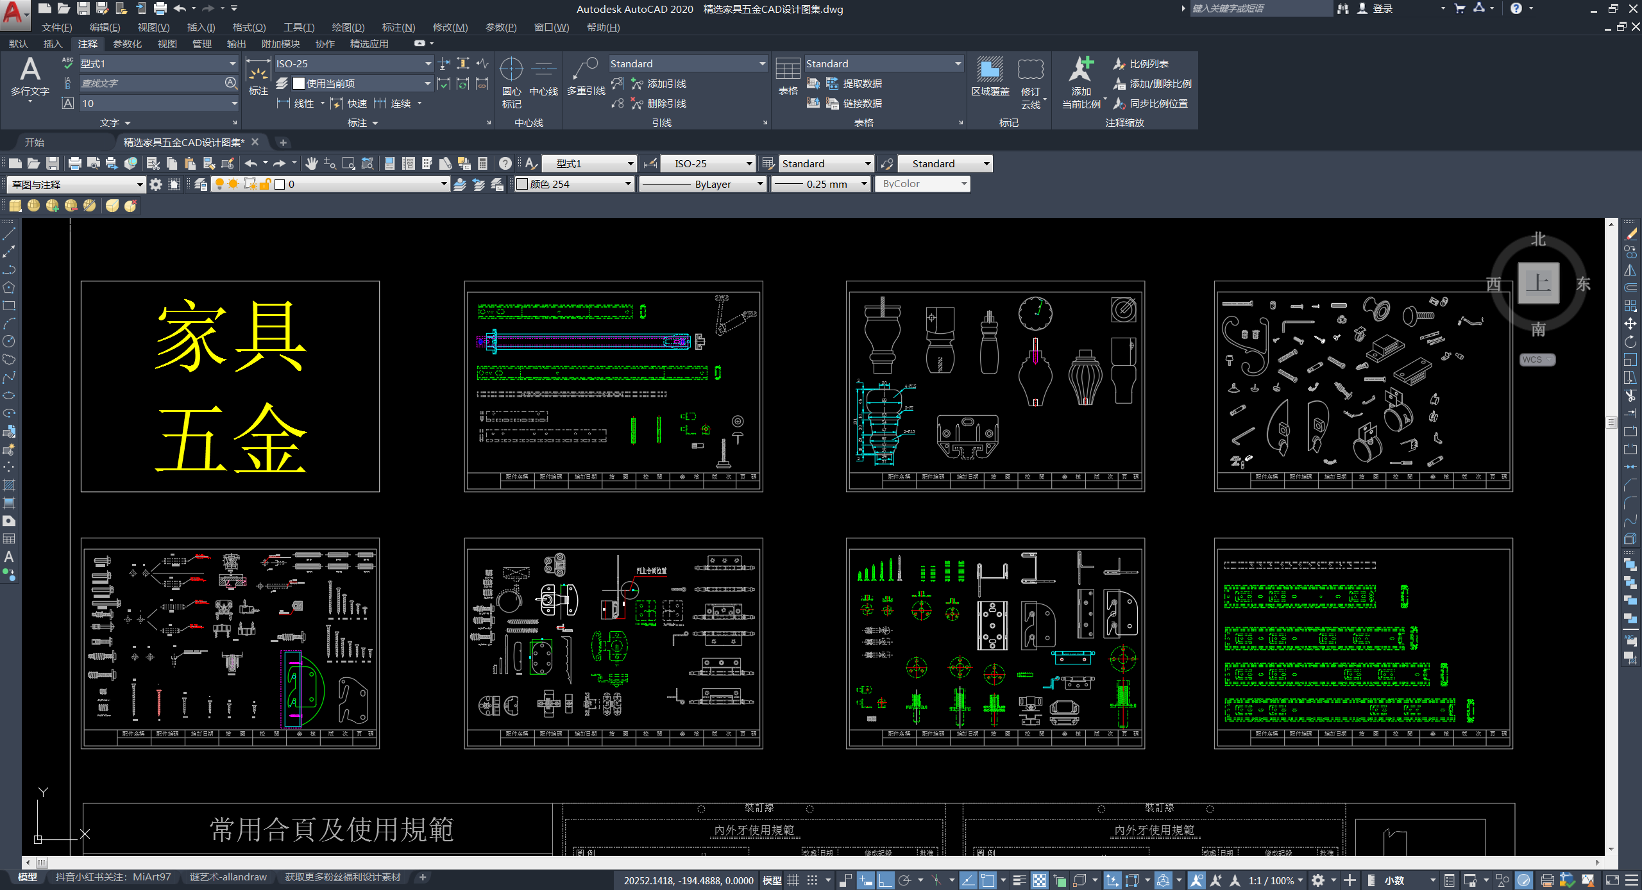Click the 比例列表 button
The width and height of the screenshot is (1642, 890).
click(1148, 63)
